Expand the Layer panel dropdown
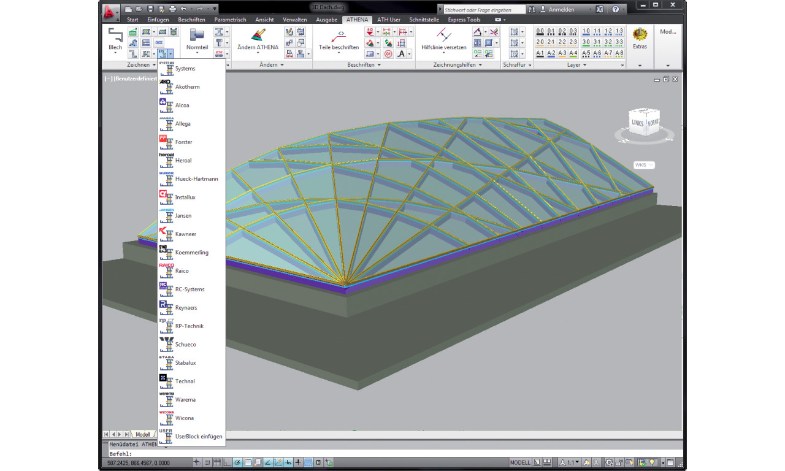This screenshot has width=785, height=471. 576,64
